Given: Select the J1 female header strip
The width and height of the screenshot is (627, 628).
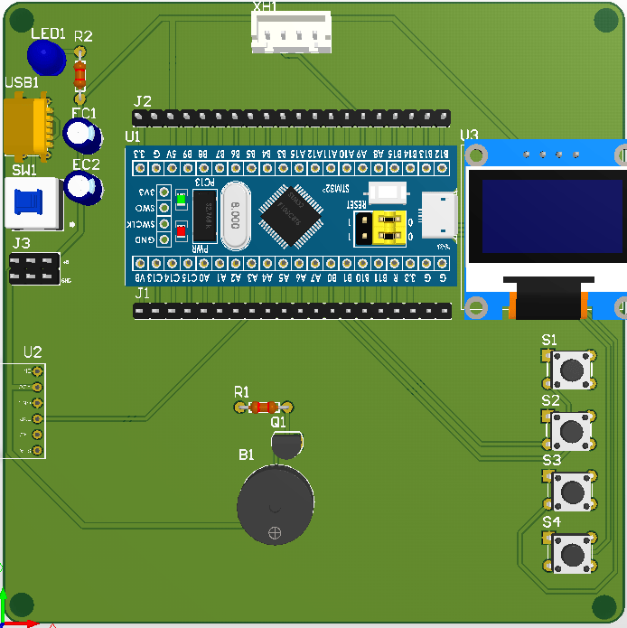Looking at the screenshot, I should coord(293,311).
